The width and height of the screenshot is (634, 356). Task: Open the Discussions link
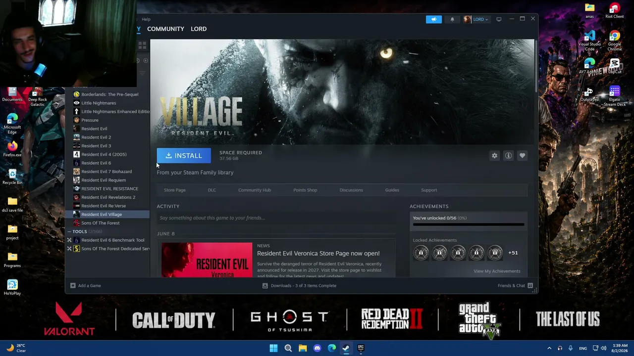(351, 190)
